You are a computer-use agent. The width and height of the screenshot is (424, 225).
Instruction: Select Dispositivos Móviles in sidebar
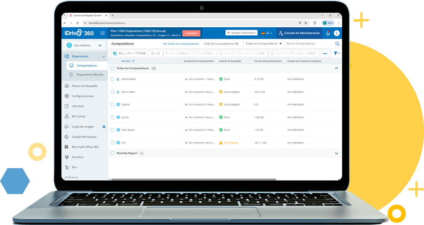click(x=90, y=75)
